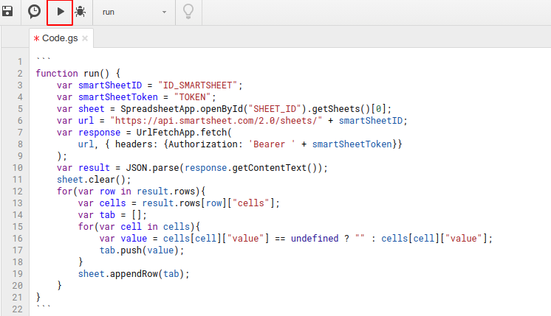Open the run function selector dropdown

click(134, 12)
